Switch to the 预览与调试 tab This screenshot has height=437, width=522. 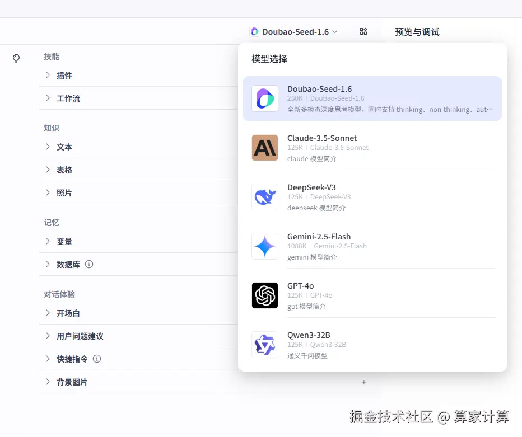point(417,32)
